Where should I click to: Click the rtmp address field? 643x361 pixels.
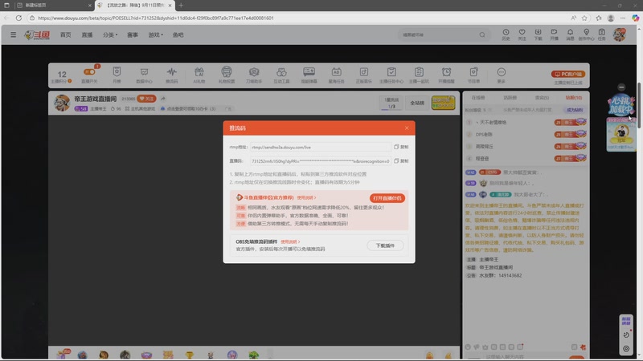pyautogui.click(x=320, y=147)
